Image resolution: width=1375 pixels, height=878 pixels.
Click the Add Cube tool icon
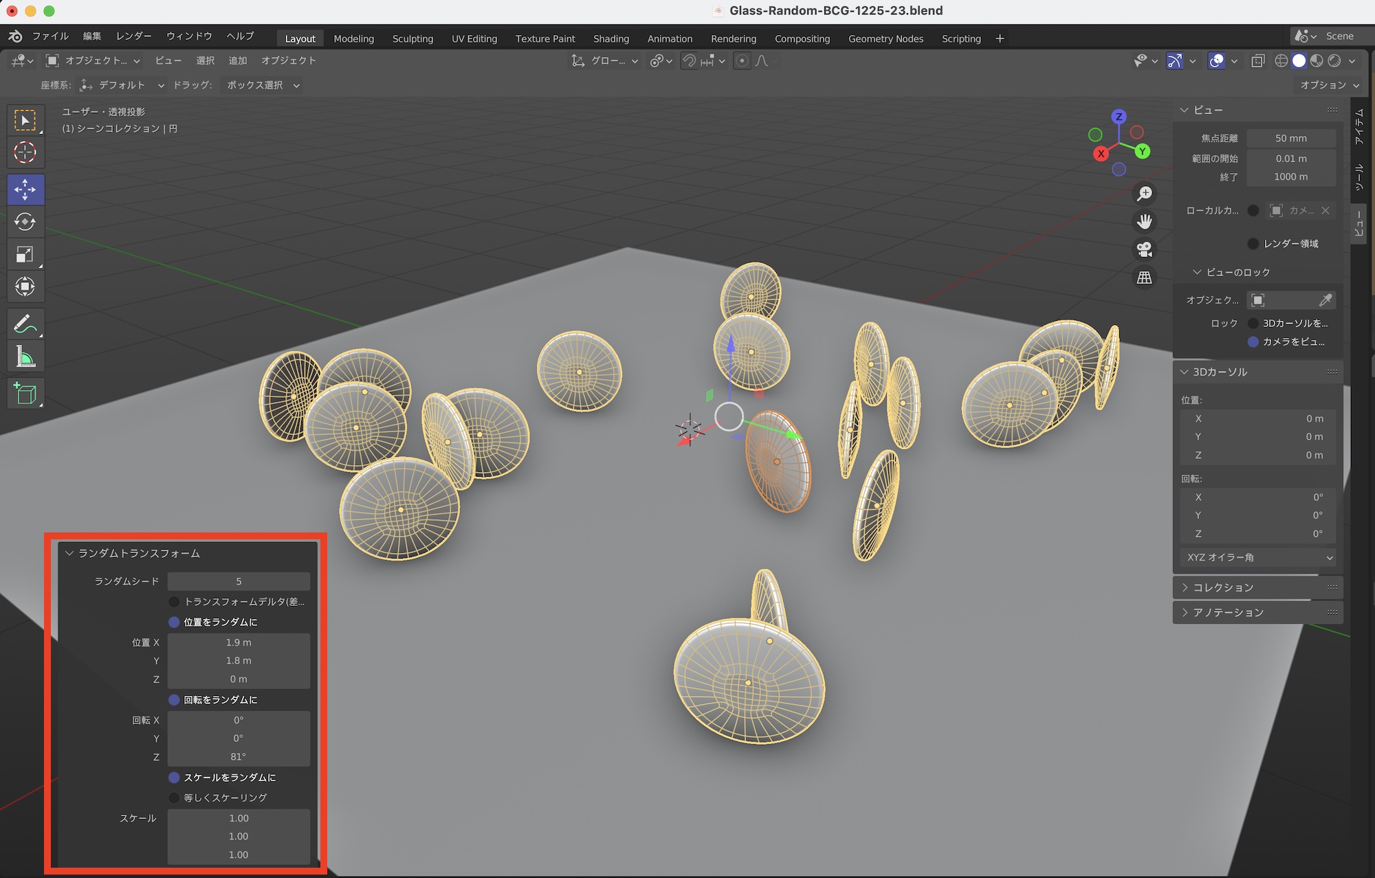(25, 394)
